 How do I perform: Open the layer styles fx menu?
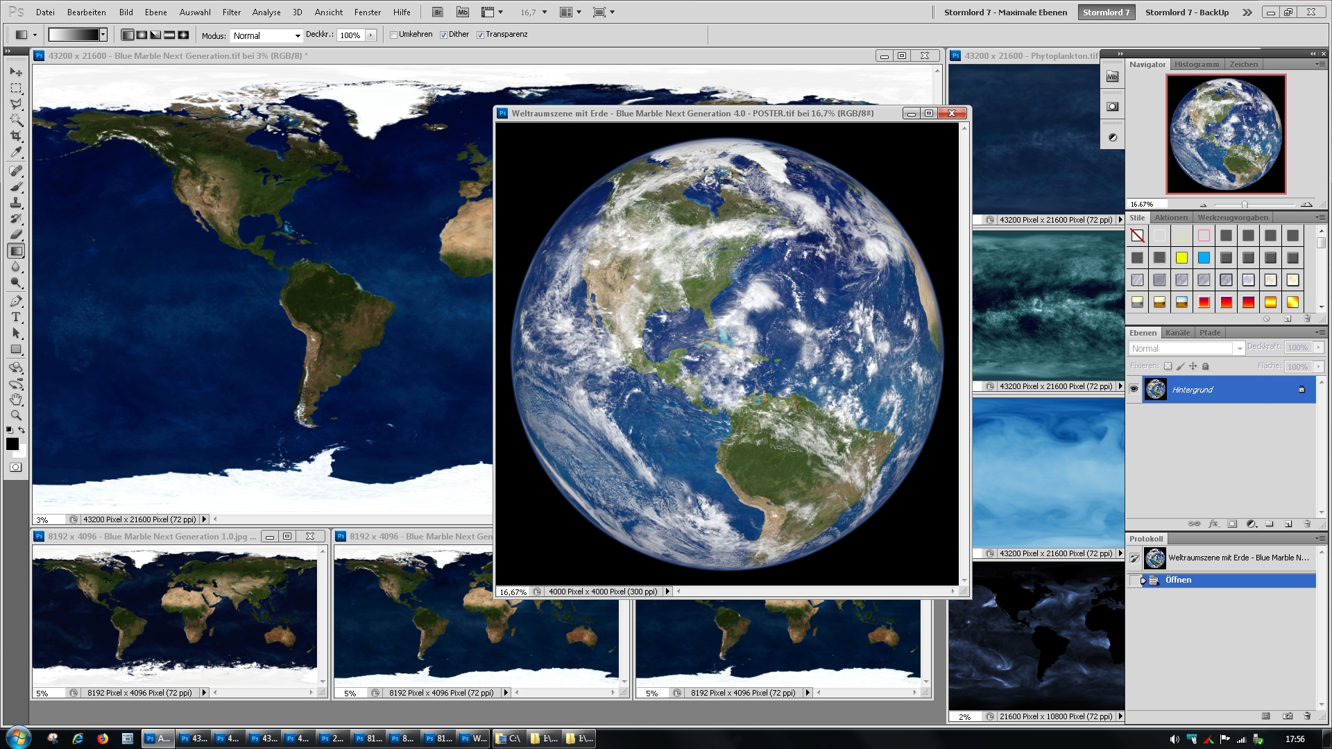coord(1213,524)
